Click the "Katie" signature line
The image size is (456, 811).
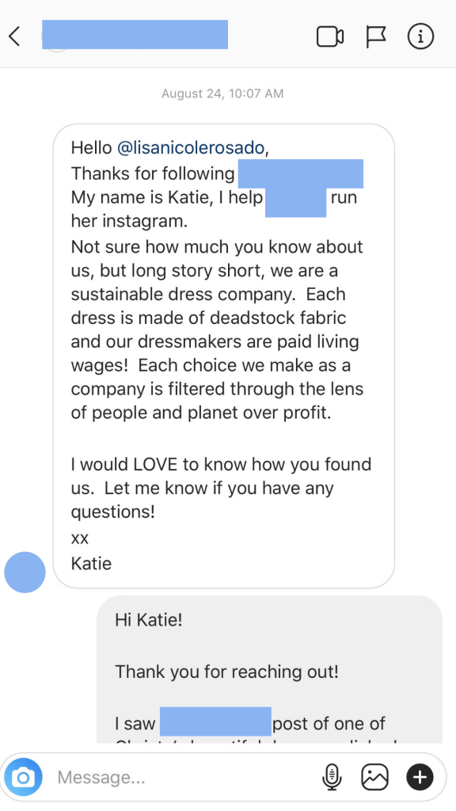coord(91,563)
